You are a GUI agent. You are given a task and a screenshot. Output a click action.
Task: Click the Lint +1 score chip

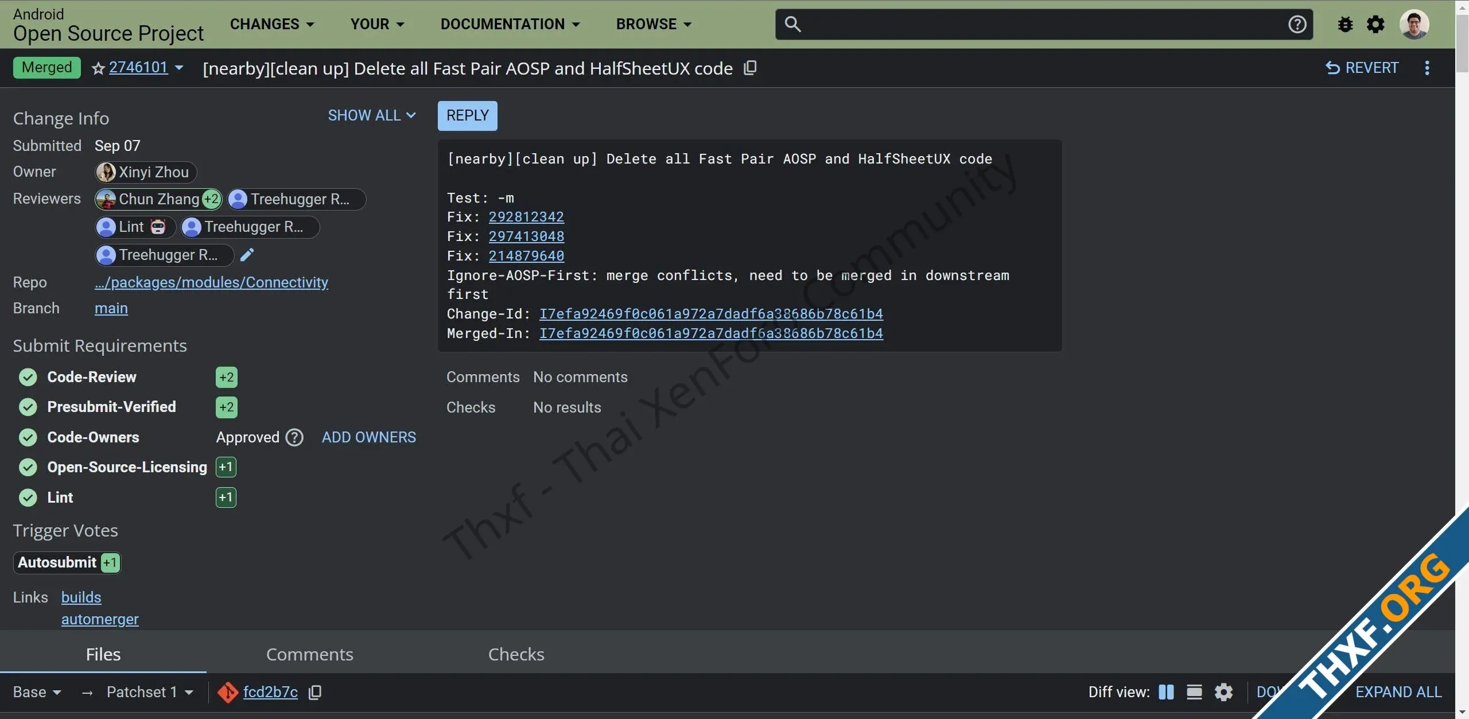226,498
